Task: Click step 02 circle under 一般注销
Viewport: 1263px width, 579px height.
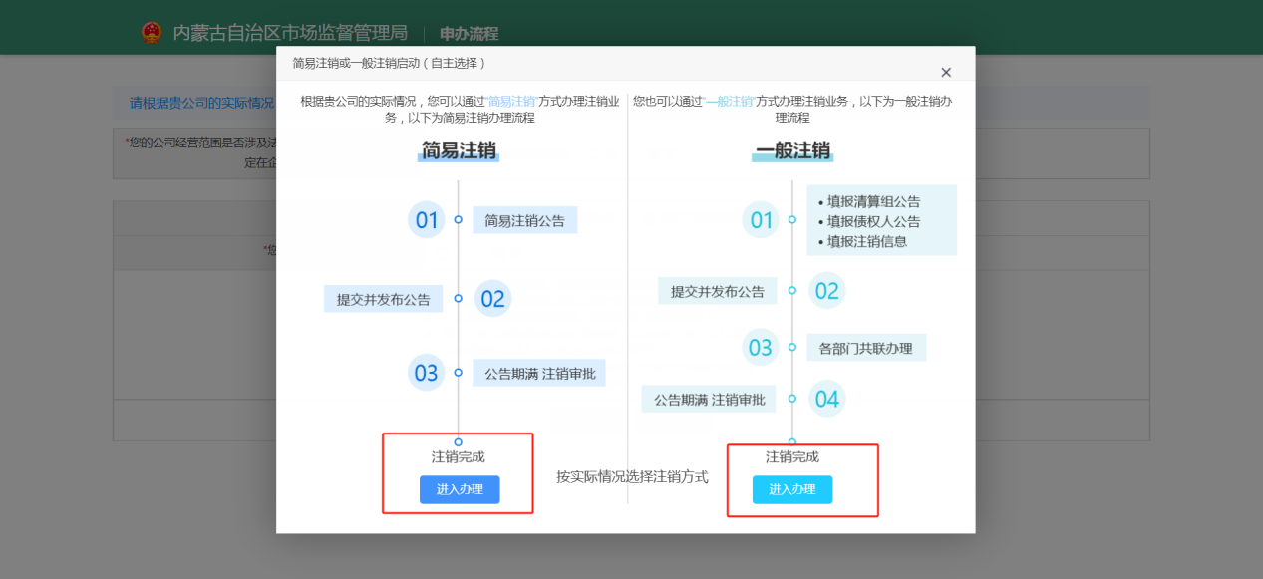Action: [827, 291]
